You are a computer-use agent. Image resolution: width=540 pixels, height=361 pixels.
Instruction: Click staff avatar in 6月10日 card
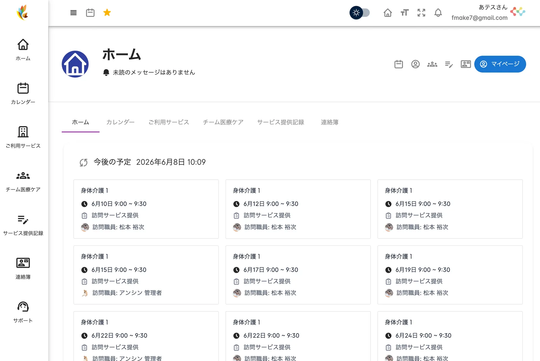85,227
